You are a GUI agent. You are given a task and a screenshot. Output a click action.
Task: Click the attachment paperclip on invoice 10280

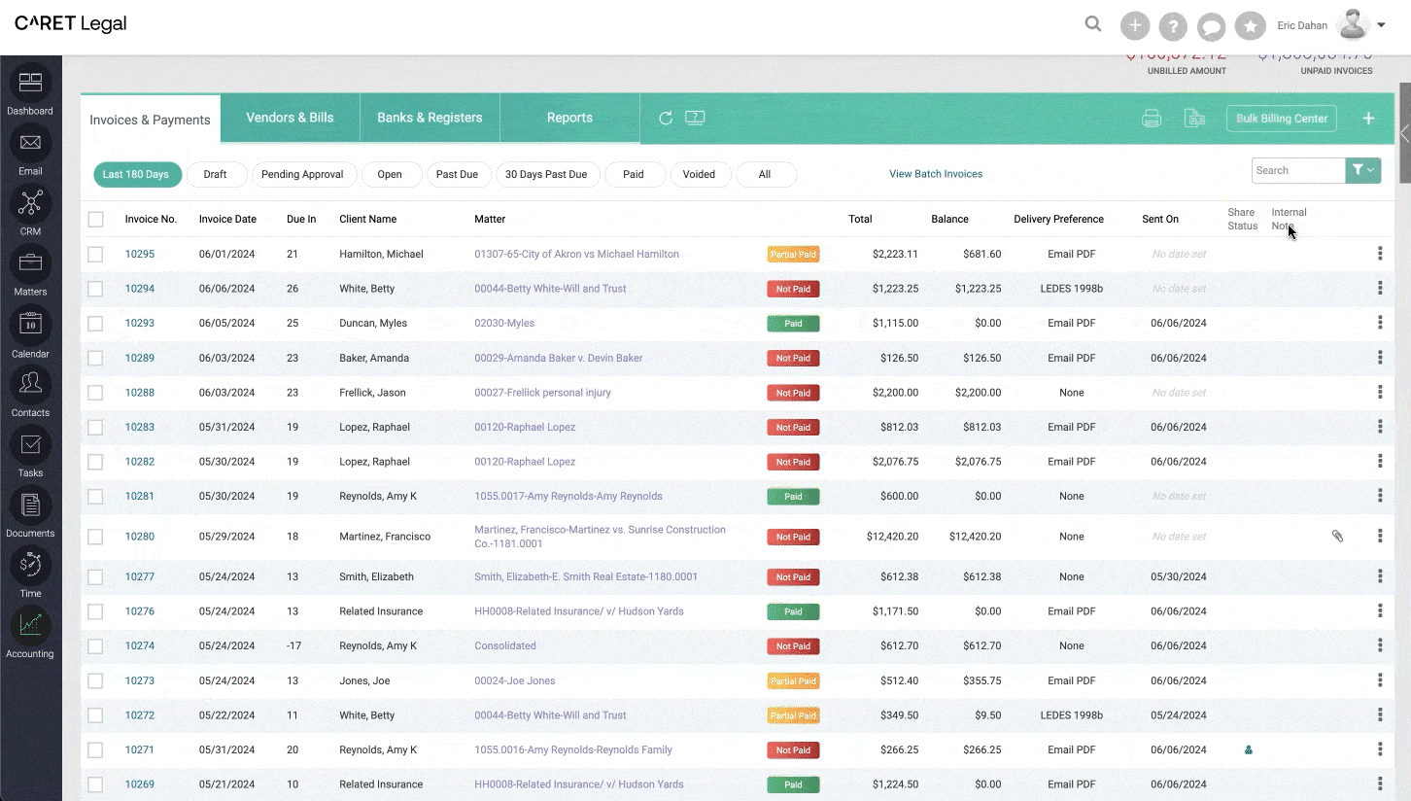tap(1337, 536)
